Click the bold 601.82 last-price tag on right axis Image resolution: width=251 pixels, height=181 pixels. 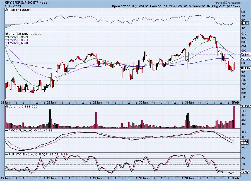coord(245,68)
